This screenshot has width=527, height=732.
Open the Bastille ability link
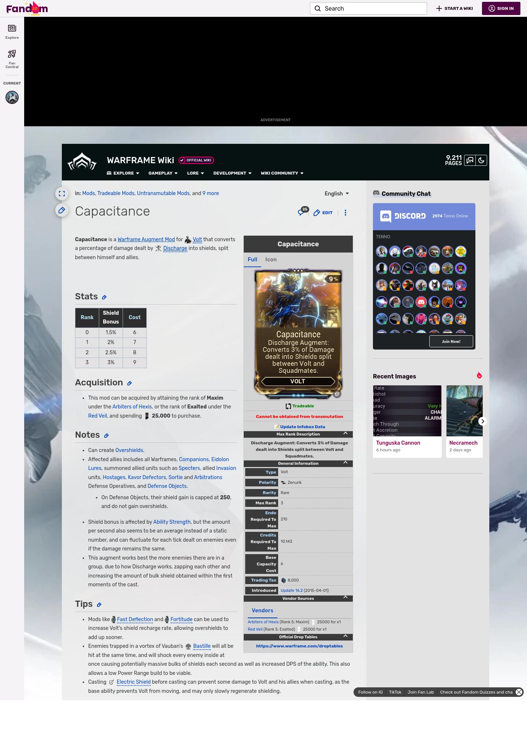(x=202, y=646)
